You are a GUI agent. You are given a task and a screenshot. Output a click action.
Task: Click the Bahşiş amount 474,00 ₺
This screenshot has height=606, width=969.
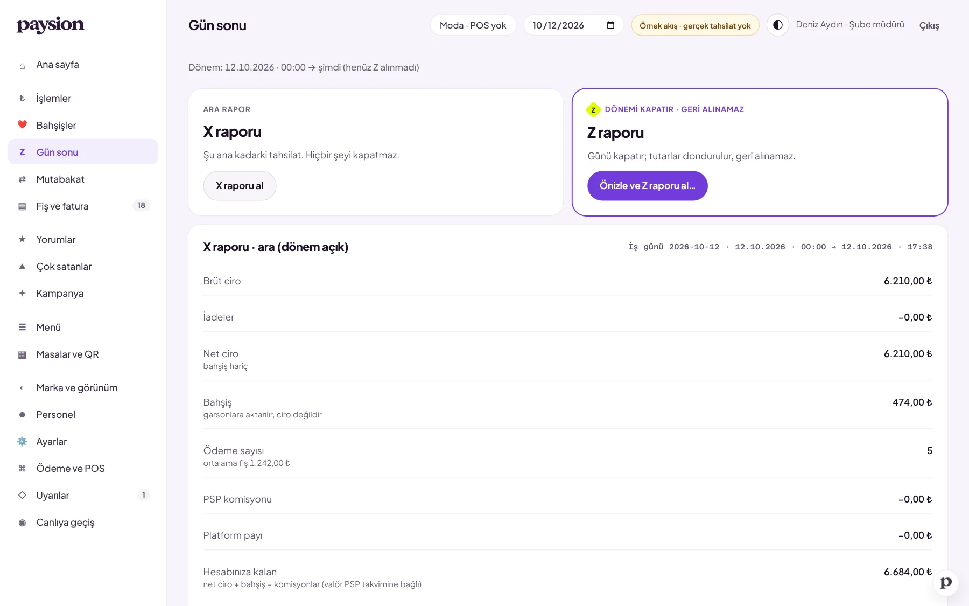(912, 402)
